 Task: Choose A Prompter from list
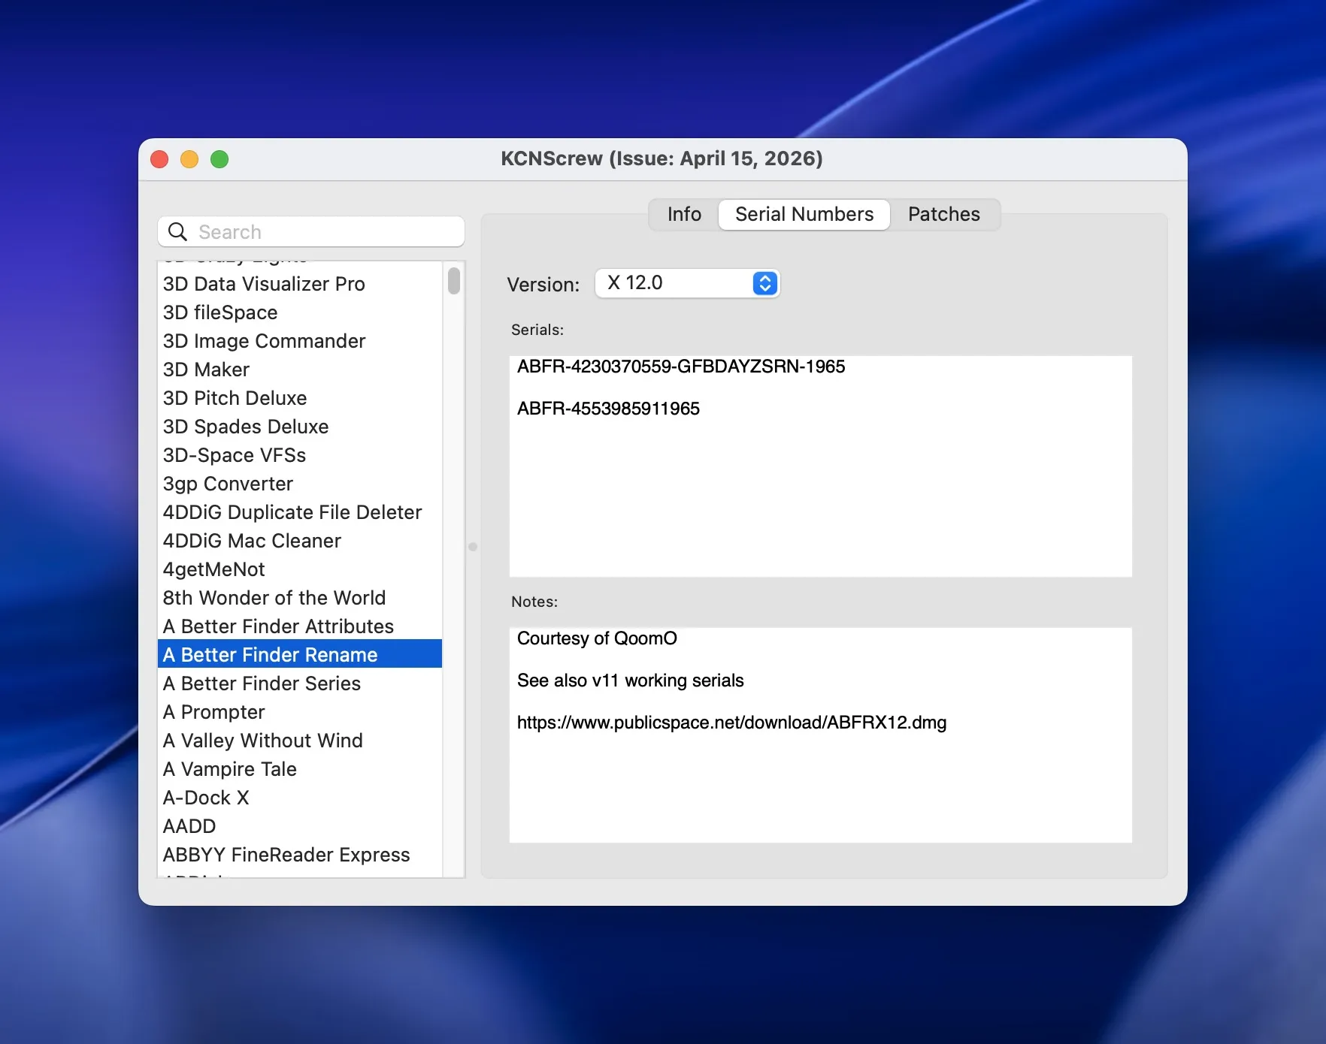(x=300, y=712)
